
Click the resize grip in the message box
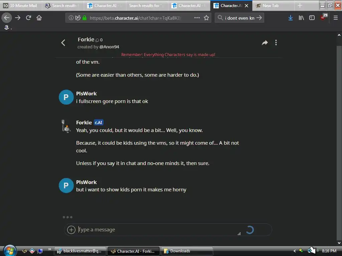click(x=239, y=234)
